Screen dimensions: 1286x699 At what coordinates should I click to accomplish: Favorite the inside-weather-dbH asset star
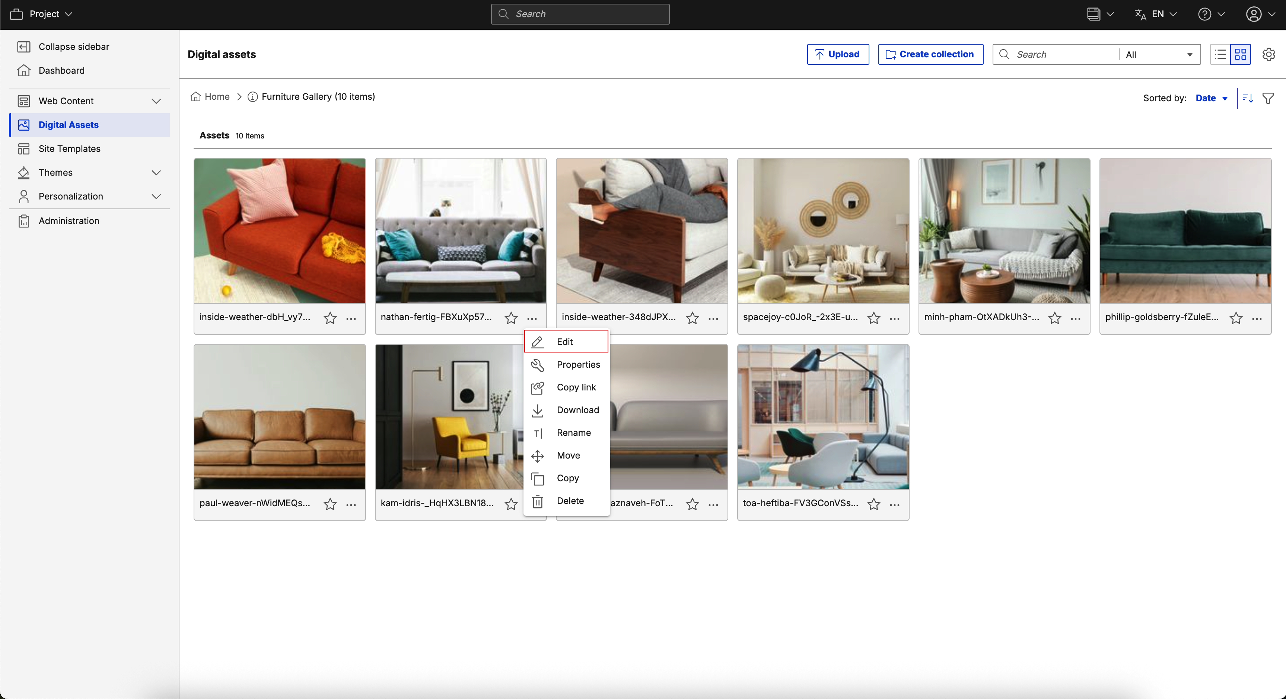click(330, 318)
